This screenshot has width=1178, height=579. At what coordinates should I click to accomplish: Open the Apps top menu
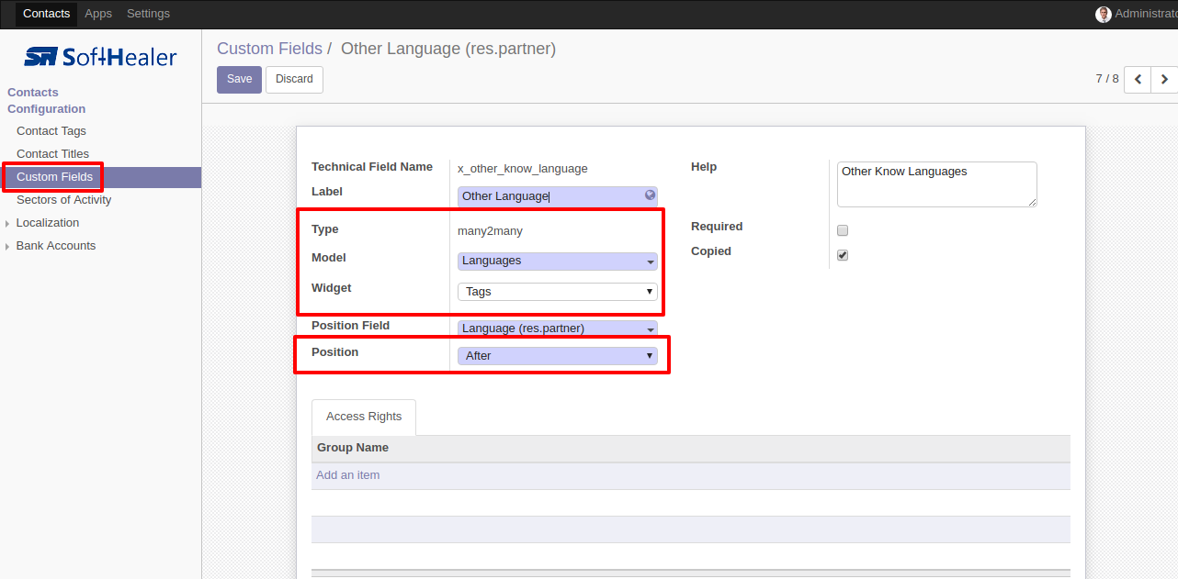tap(98, 14)
